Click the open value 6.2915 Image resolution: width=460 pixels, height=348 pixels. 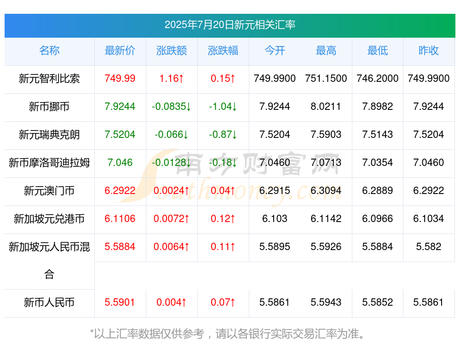click(x=275, y=191)
